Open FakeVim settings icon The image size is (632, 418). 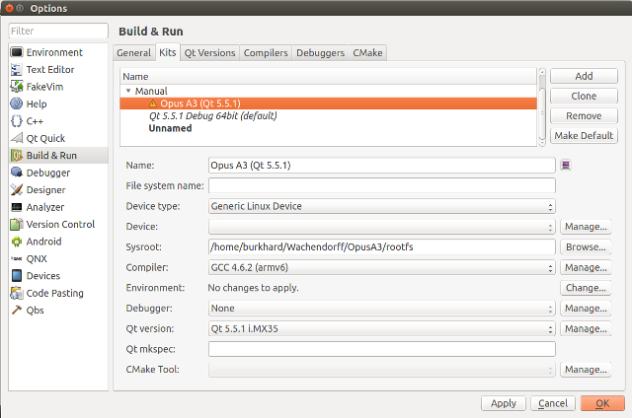(x=17, y=87)
